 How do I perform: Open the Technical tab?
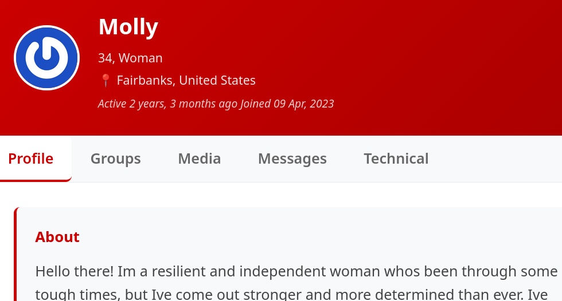(396, 159)
